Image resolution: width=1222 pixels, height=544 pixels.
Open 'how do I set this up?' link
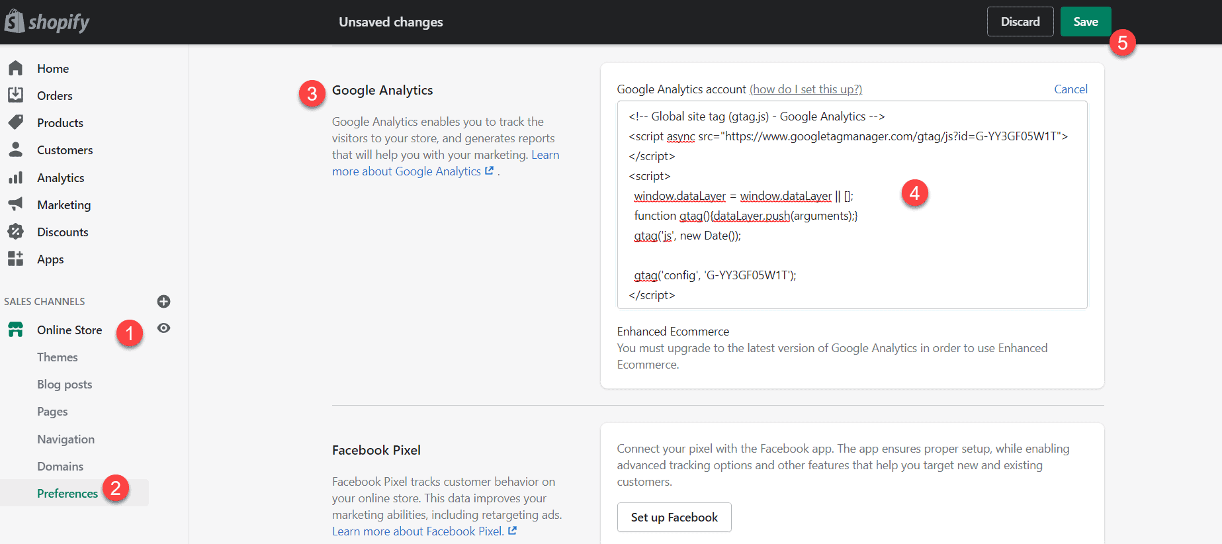coord(806,89)
